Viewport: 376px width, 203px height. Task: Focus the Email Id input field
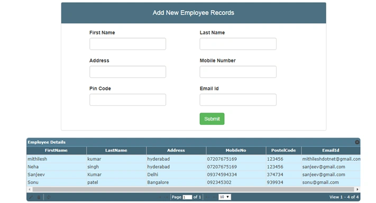tap(238, 100)
